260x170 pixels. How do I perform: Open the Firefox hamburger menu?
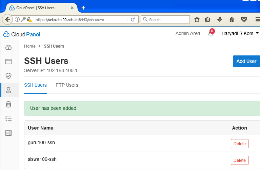tap(257, 20)
